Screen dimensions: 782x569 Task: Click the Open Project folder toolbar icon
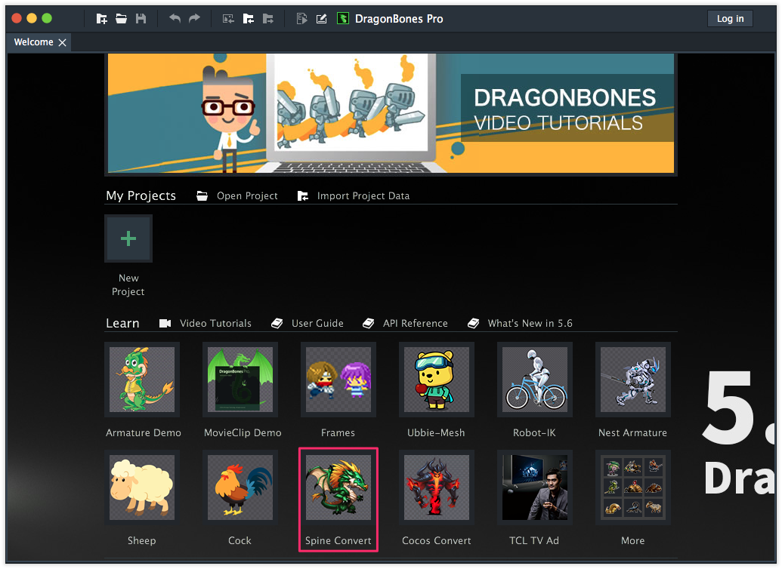(121, 19)
